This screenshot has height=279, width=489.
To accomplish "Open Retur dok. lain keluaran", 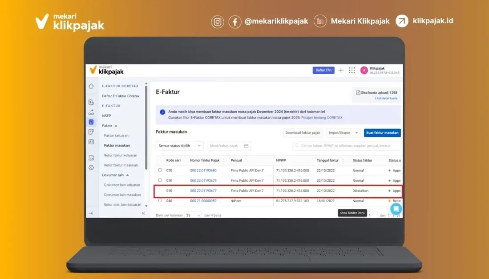I will (122, 204).
